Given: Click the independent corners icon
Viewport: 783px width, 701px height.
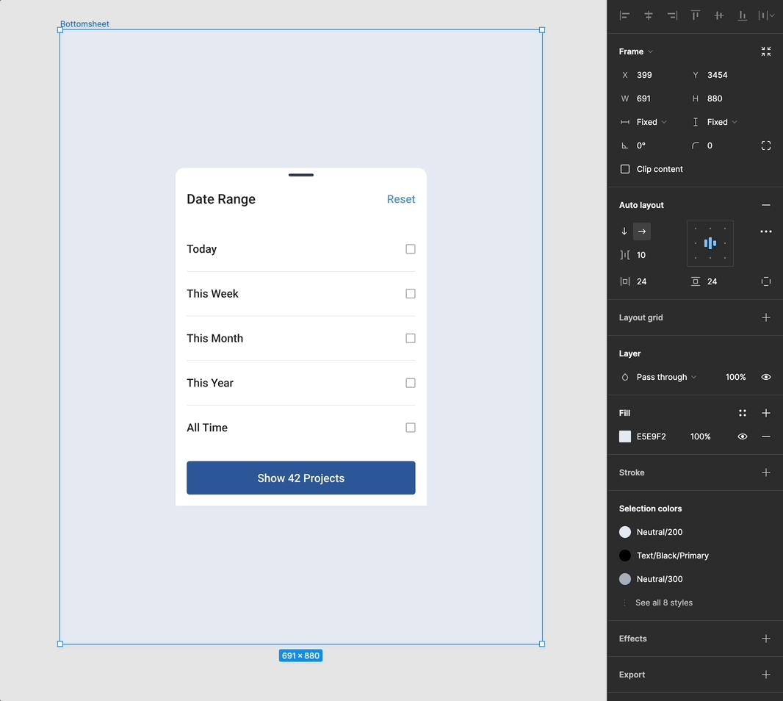Looking at the screenshot, I should [766, 145].
